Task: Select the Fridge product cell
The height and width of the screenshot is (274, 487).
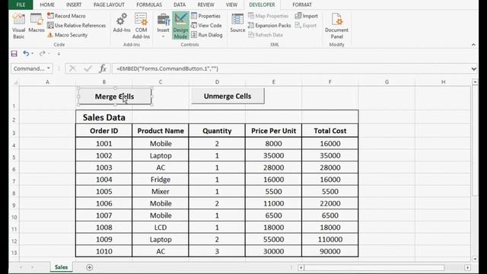Action: [161, 180]
